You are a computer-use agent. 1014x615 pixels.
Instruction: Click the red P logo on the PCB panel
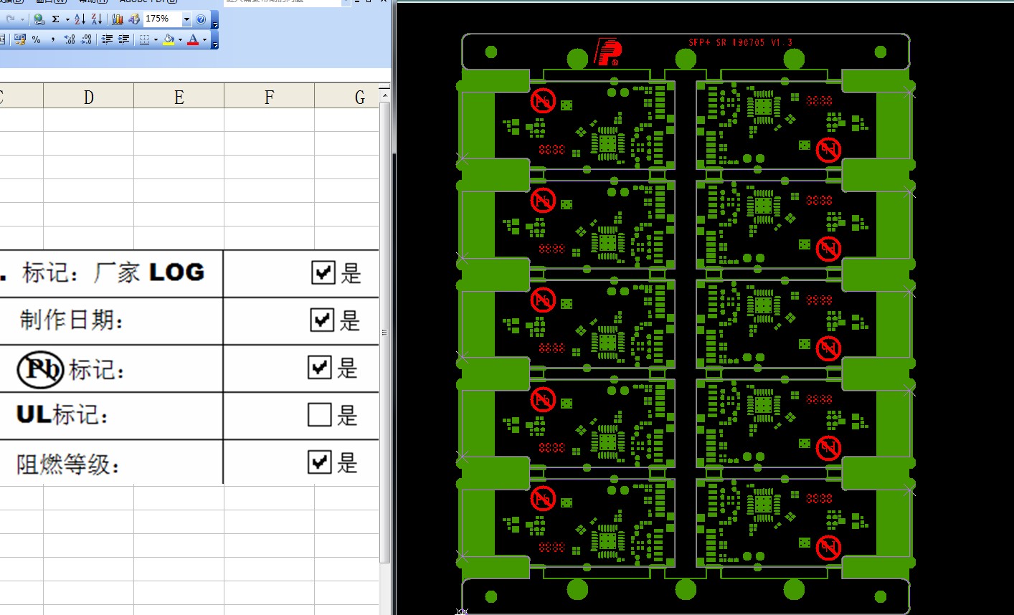click(607, 52)
